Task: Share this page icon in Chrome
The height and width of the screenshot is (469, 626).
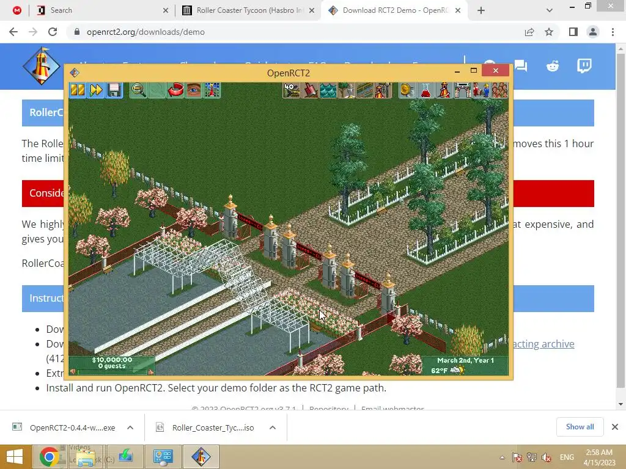Action: coord(529,32)
